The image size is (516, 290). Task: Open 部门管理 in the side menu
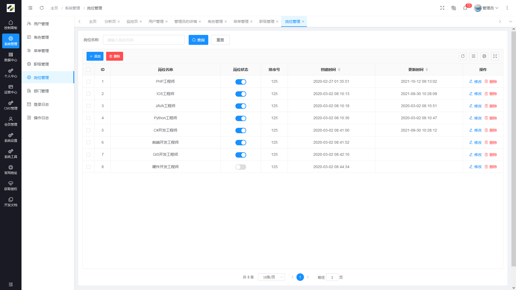[x=41, y=91]
